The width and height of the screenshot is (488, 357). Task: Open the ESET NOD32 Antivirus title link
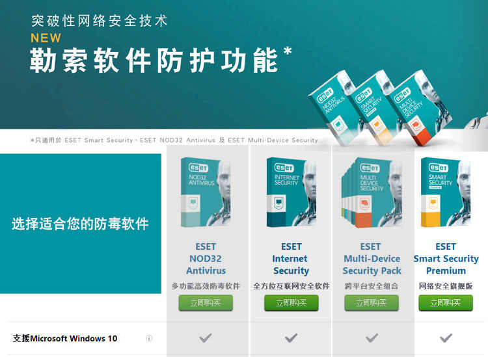206,259
